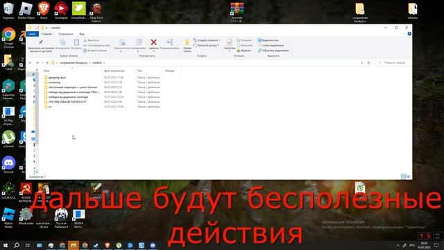Click the Up arrow in Explorer navigation

[x=47, y=62]
